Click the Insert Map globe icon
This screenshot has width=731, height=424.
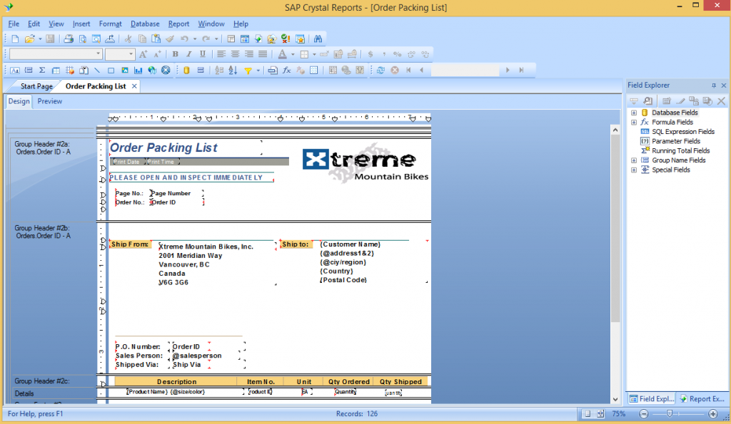[152, 71]
